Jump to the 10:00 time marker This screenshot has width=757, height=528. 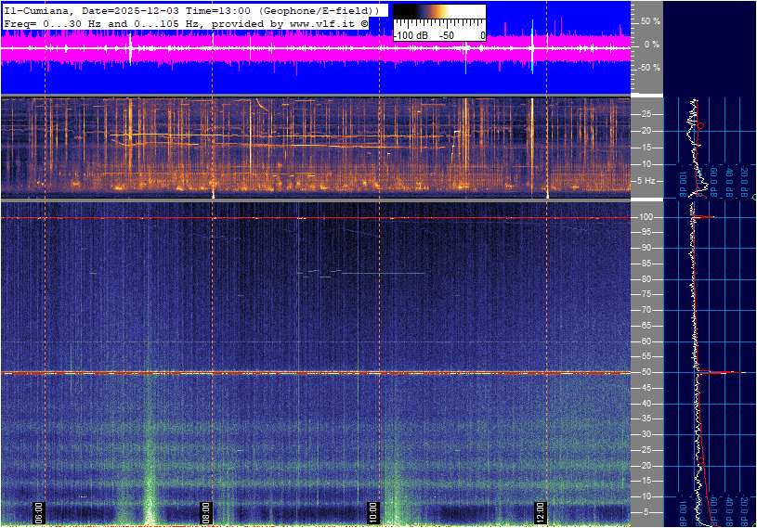click(373, 511)
